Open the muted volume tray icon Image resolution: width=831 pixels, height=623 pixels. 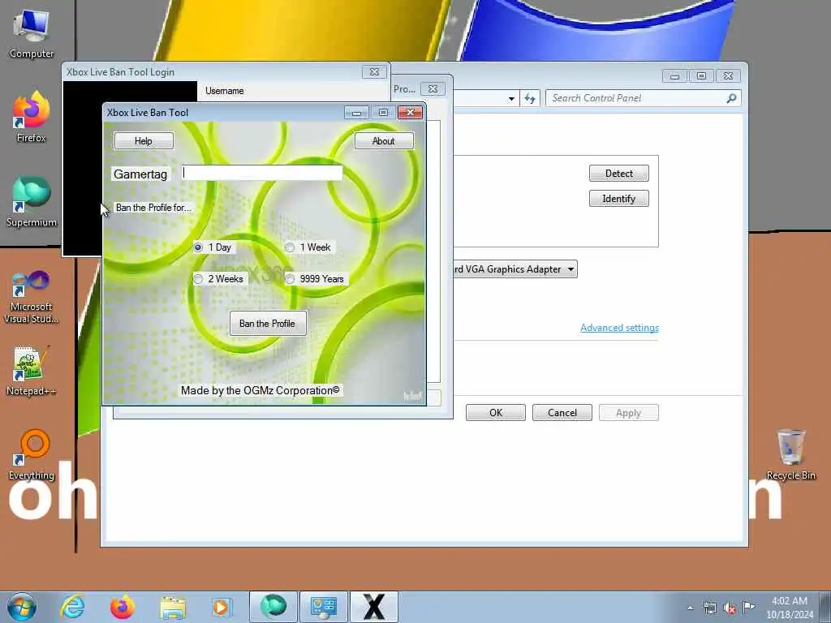coord(730,608)
